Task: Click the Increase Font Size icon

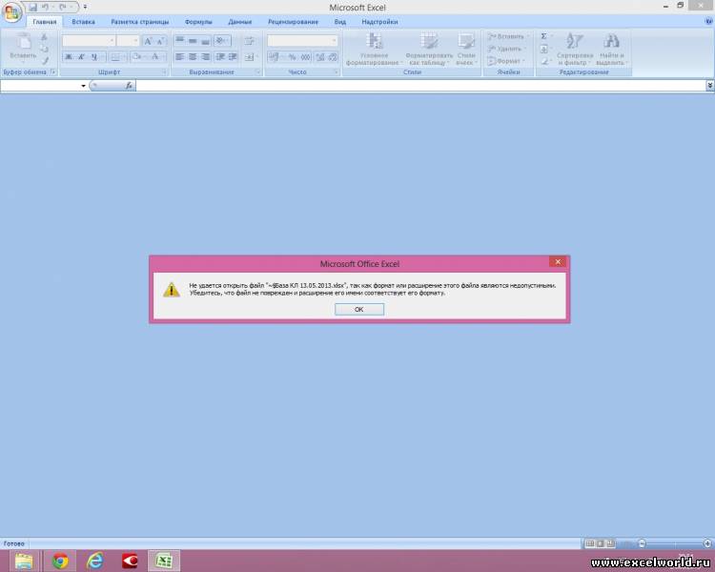Action: tap(148, 41)
